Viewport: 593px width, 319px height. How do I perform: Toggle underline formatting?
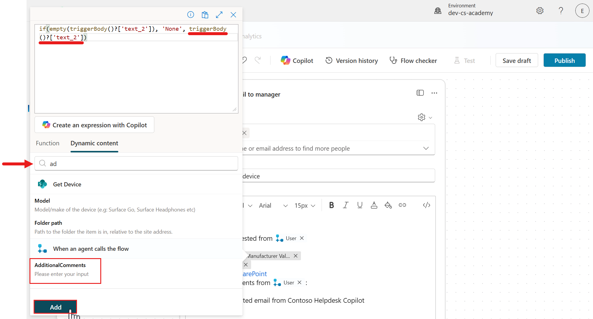(360, 205)
